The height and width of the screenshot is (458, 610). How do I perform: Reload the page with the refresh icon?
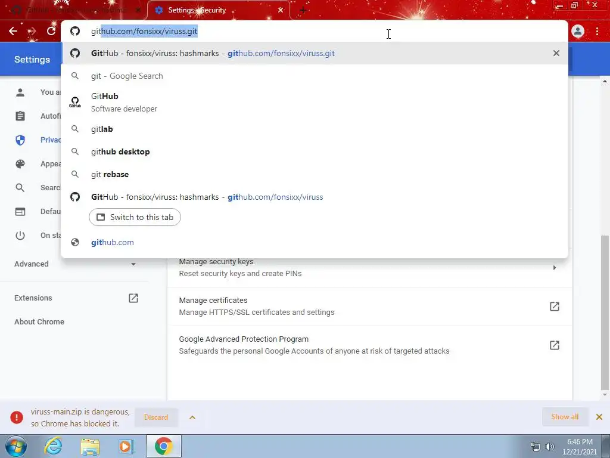pyautogui.click(x=51, y=31)
